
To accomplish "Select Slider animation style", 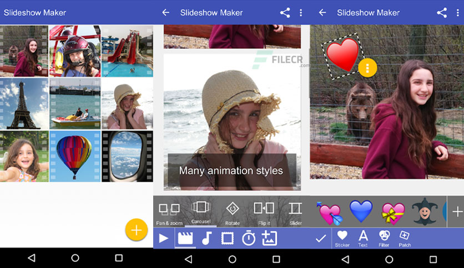I will [295, 213].
